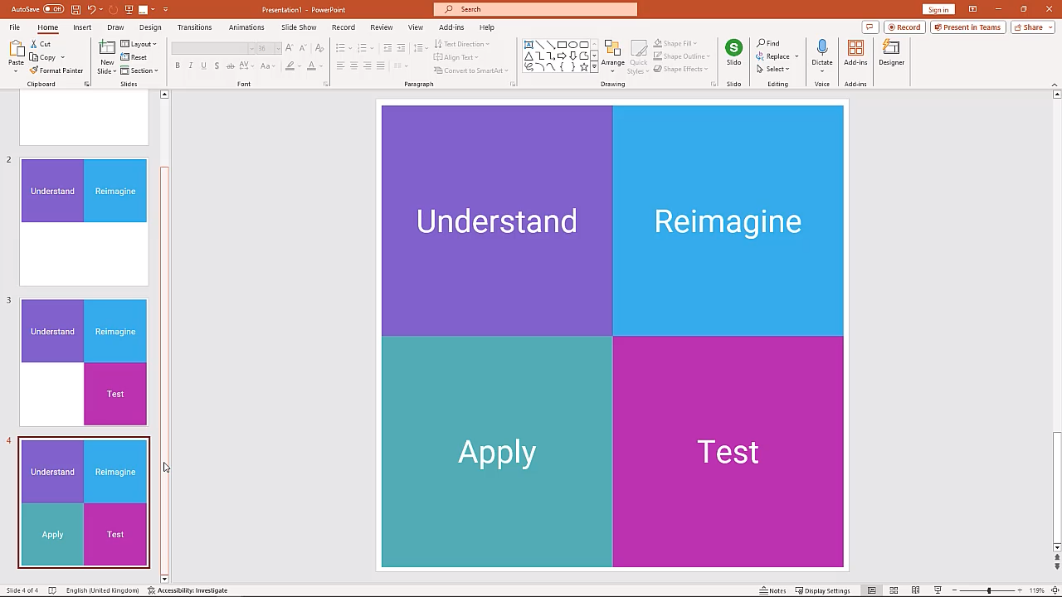
Task: Click the Sign in button
Action: point(938,9)
